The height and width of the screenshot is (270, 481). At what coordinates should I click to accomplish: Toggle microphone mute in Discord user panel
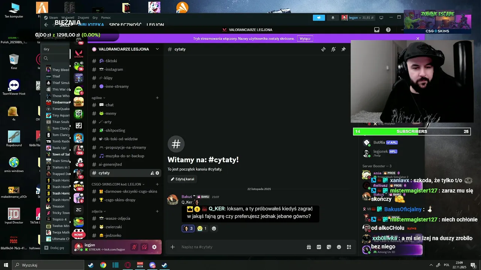pyautogui.click(x=134, y=247)
